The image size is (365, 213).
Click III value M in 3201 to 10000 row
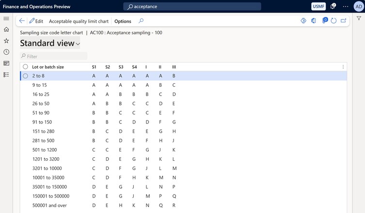pos(175,168)
